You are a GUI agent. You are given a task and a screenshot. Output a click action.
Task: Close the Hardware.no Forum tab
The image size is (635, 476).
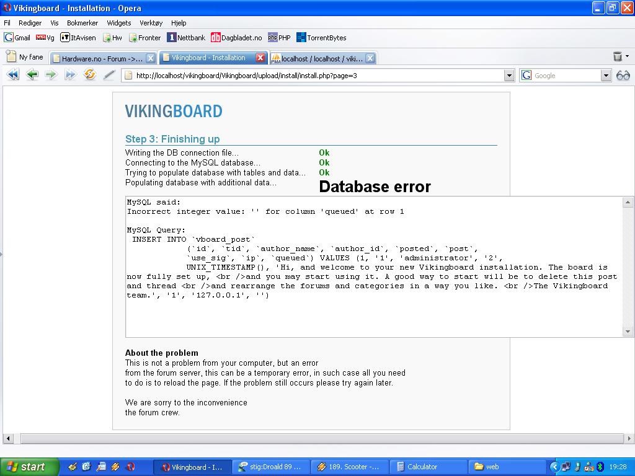click(150, 58)
